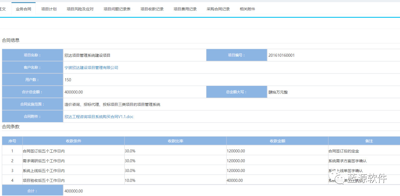The width and height of the screenshot is (400, 196).
Task: Open the 项目费用记录 tab
Action: [x=185, y=9]
